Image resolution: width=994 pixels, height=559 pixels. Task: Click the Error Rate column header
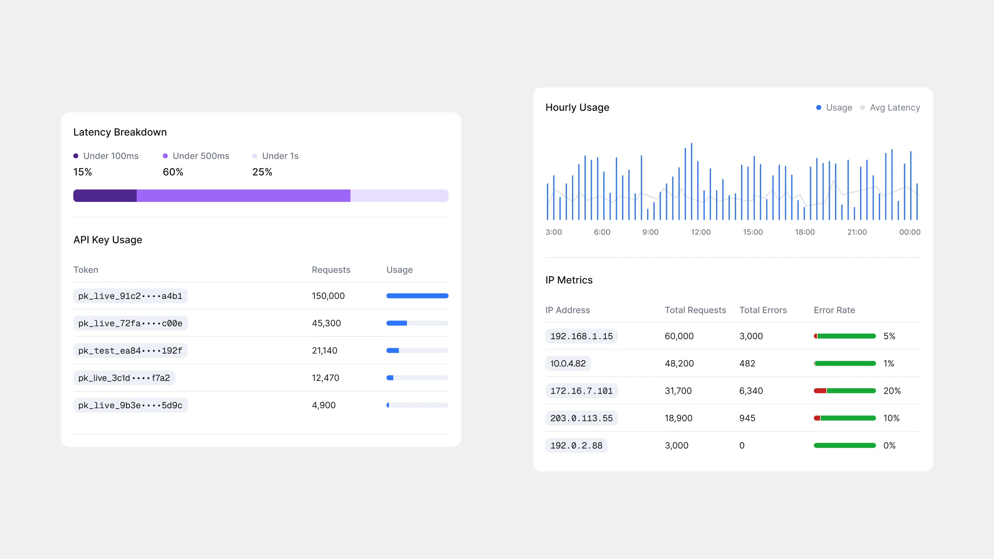(834, 310)
